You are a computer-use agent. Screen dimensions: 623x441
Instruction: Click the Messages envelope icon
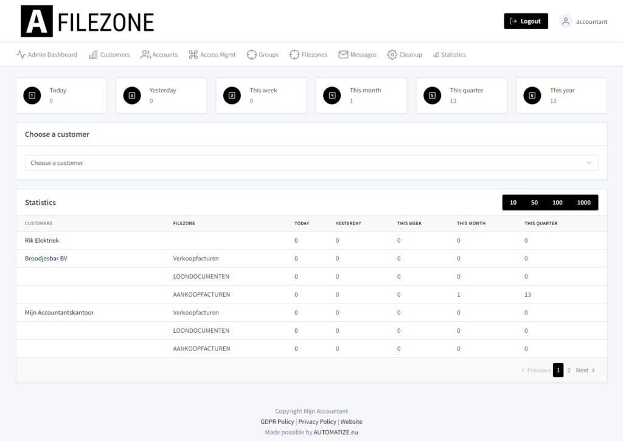point(343,54)
